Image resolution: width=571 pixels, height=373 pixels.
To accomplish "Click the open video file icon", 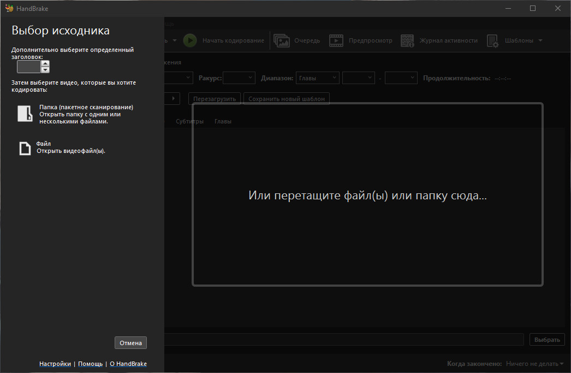I will [25, 148].
